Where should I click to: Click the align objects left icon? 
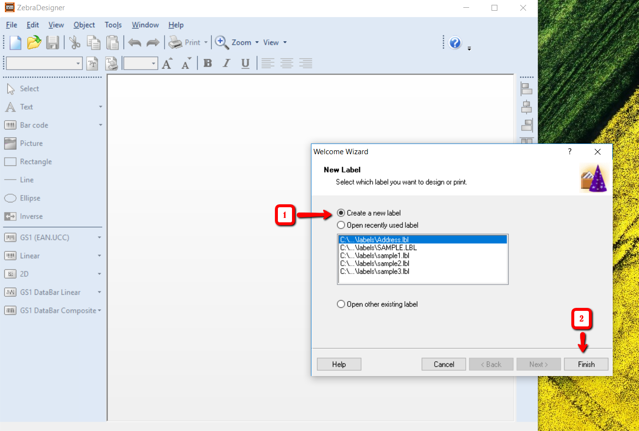527,89
